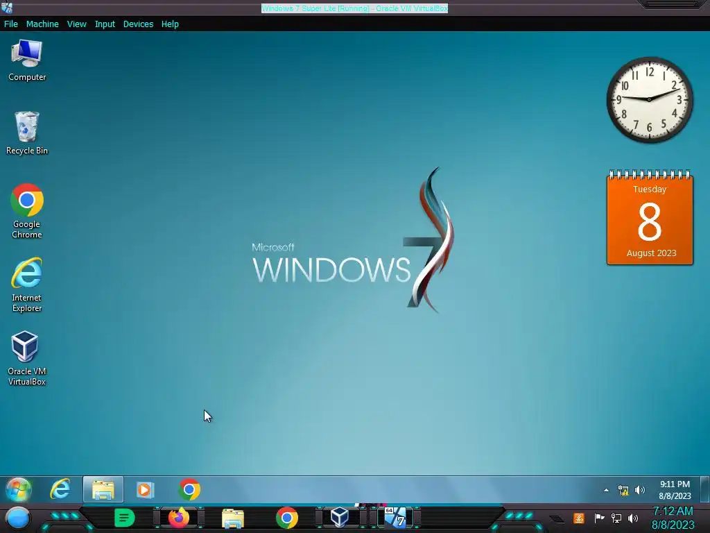Click host Action Center flag icon
This screenshot has width=710, height=533.
[x=599, y=518]
